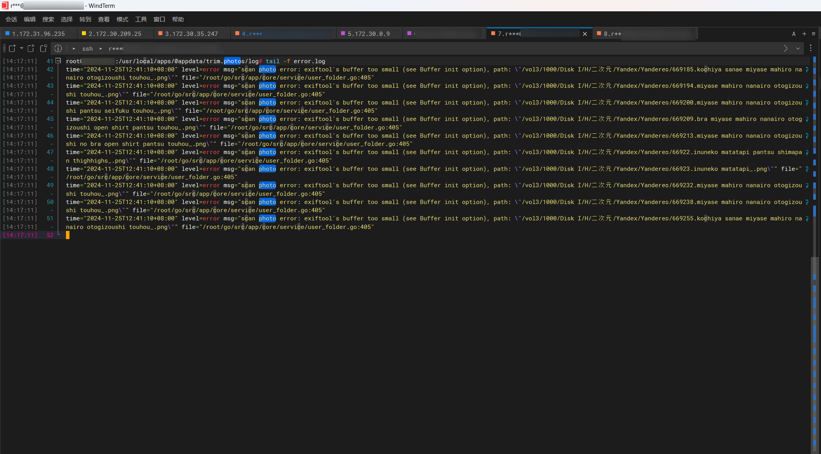The width and height of the screenshot is (821, 454).
Task: Collapse the fold marker at line 41
Action: click(59, 61)
